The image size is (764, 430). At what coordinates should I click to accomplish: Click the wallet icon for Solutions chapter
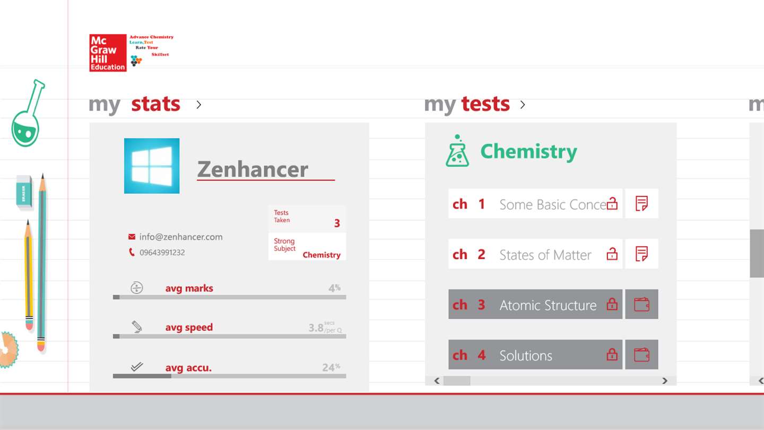tap(641, 355)
